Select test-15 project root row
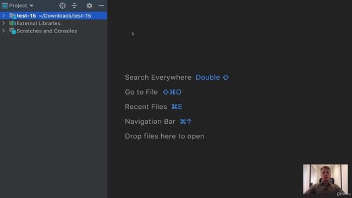Screen dimensions: 352x198 [54, 15]
